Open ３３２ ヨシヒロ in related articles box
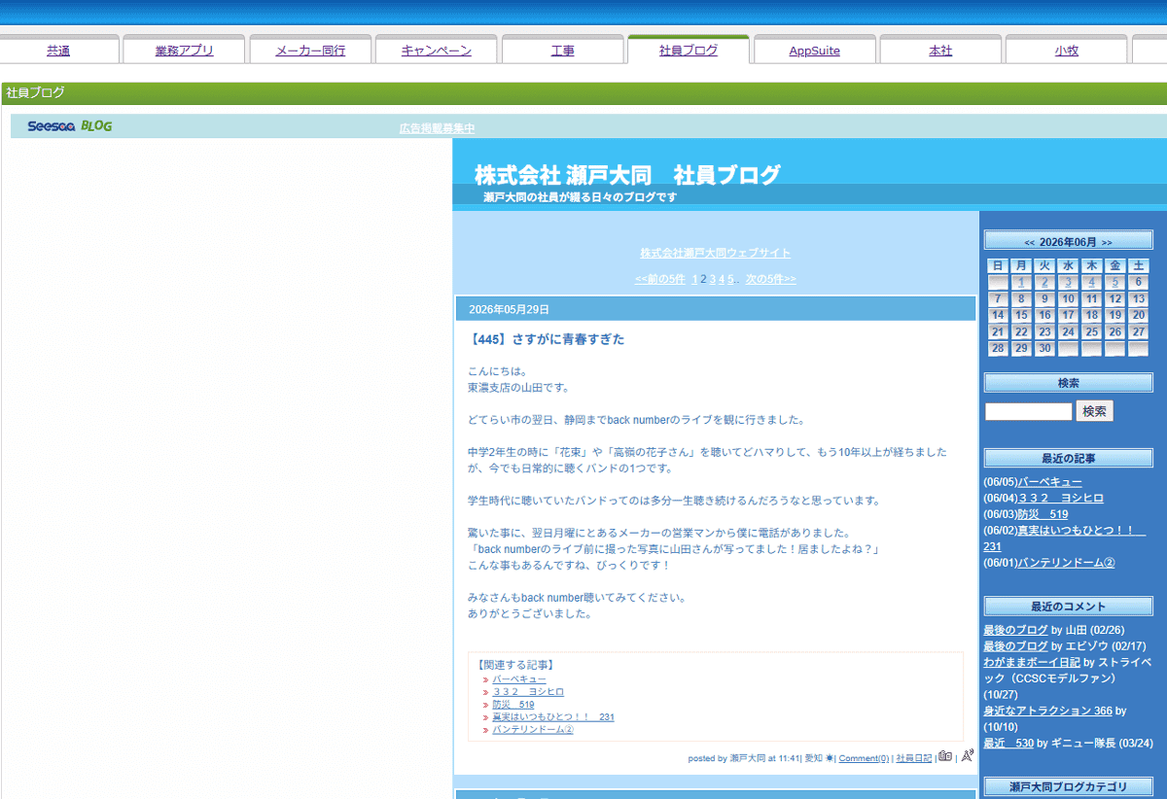Image resolution: width=1167 pixels, height=799 pixels. tap(528, 692)
